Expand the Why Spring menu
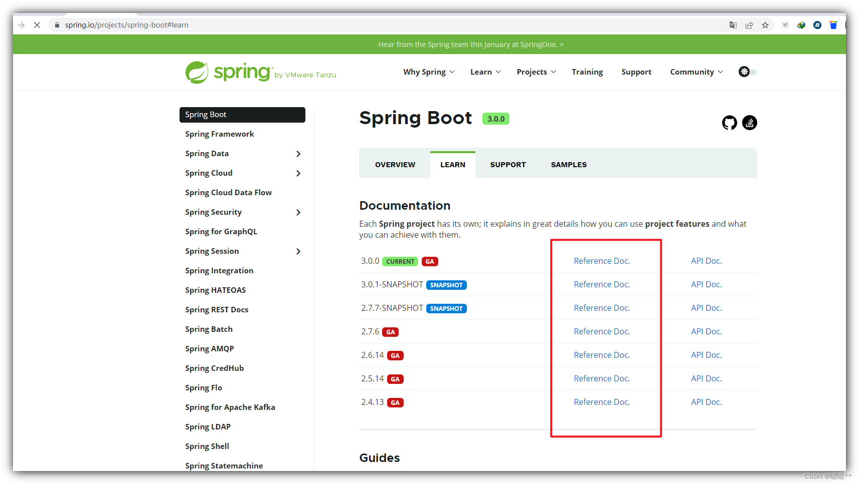Screen dimensions: 859x484 coord(429,72)
